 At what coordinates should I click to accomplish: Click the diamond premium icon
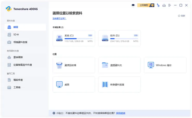point(152,5)
